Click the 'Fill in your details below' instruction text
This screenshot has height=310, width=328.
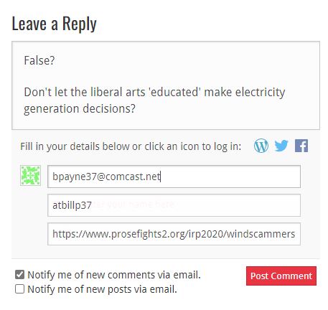131,146
